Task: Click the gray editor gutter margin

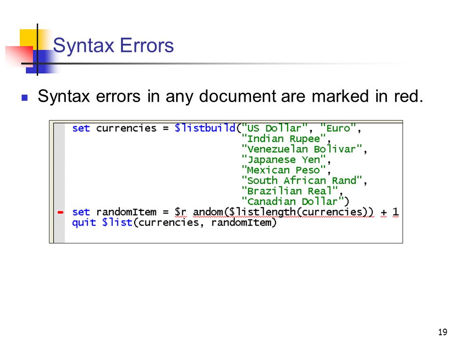Action: coord(59,183)
